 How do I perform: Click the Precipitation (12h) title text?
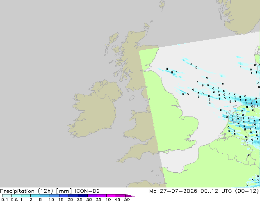pyautogui.click(x=27, y=191)
